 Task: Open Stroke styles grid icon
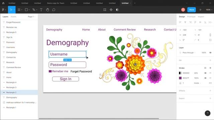tap(205, 68)
